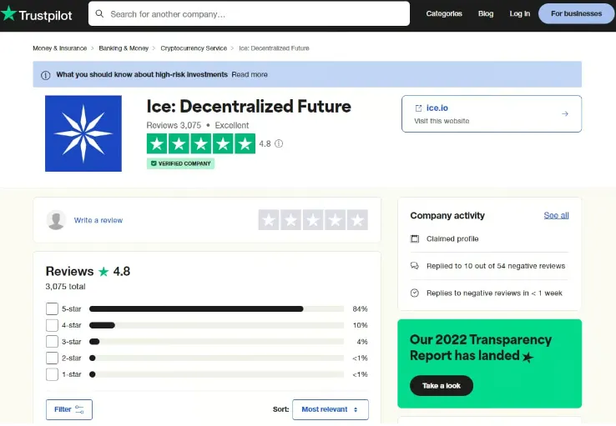Click the 4-star rating bar at 10%
Screen dimensions: 616x426
point(216,325)
